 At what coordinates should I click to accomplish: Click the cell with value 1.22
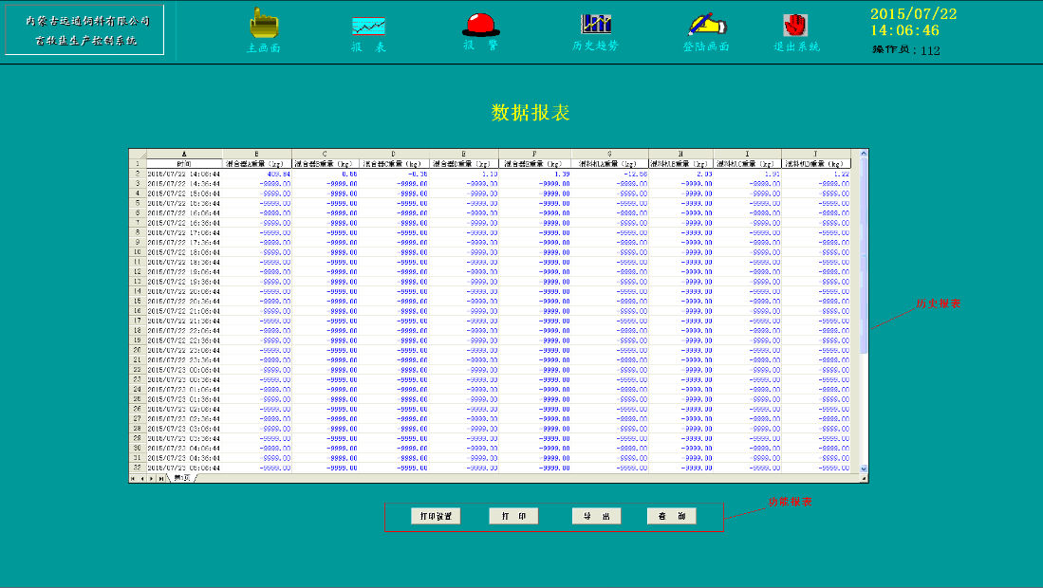[817, 175]
